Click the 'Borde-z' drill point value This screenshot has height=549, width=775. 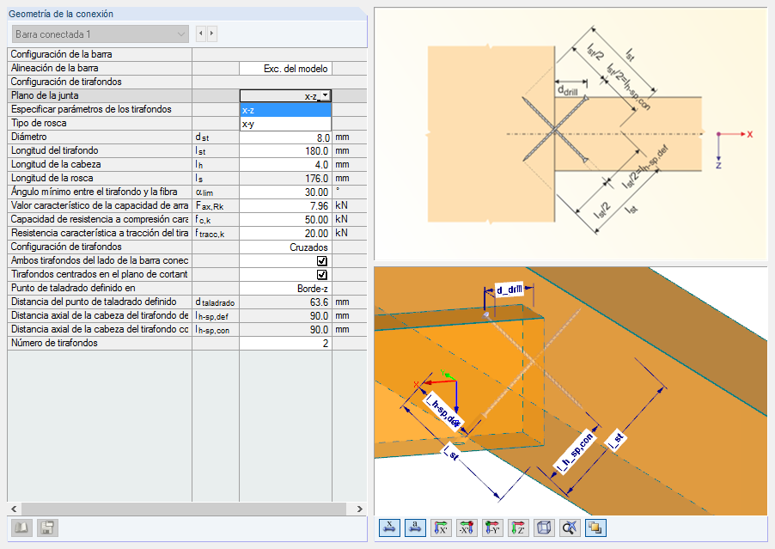tap(285, 289)
